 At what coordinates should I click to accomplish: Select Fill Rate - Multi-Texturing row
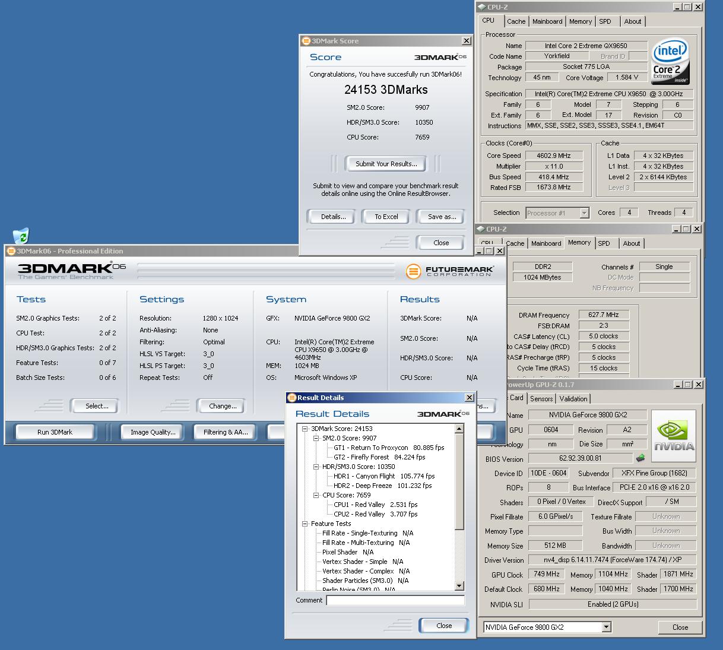(366, 543)
